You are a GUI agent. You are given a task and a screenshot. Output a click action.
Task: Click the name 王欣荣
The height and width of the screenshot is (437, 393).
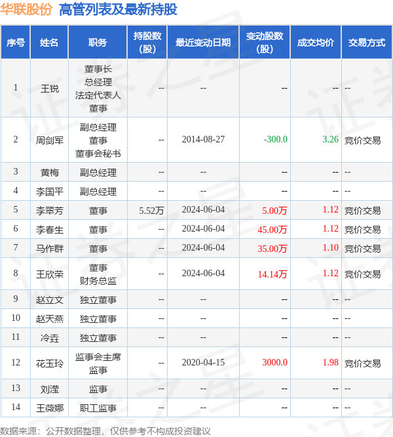pos(50,274)
